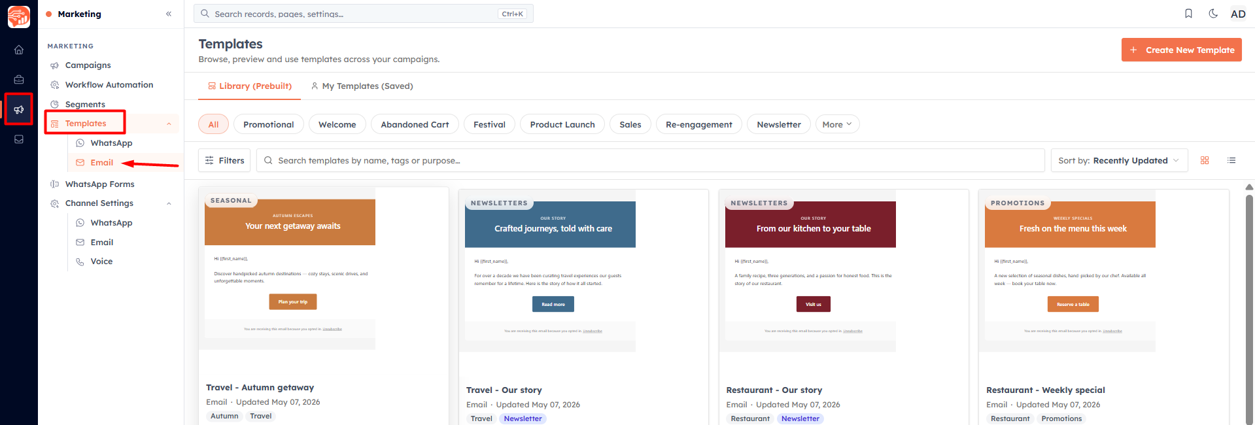Screen dimensions: 1255x425
Task: Click the Travel - Our story title
Action: (504, 390)
